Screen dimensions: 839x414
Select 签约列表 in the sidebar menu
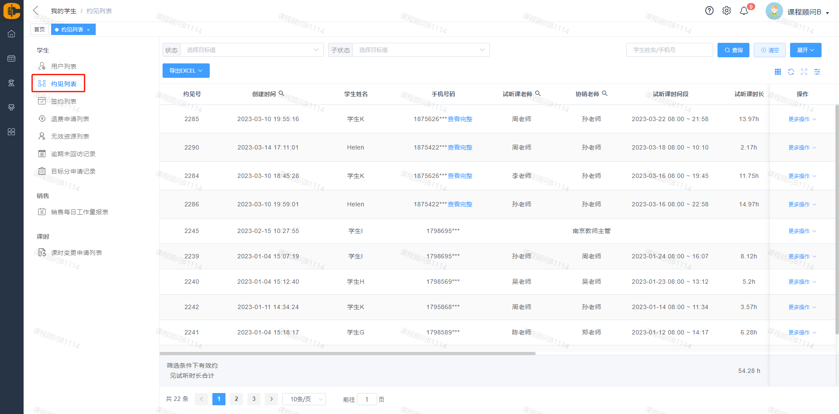(64, 101)
